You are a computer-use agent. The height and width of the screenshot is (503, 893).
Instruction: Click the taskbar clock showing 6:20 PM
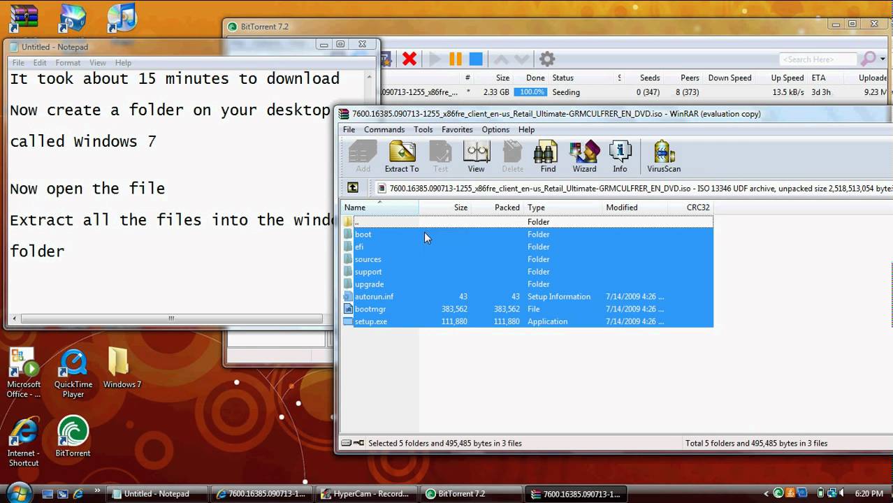click(869, 494)
